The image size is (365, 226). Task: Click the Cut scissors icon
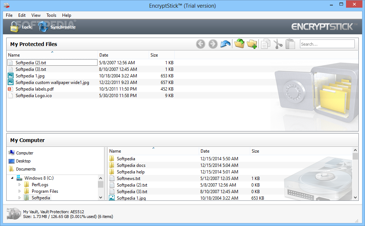(x=278, y=44)
